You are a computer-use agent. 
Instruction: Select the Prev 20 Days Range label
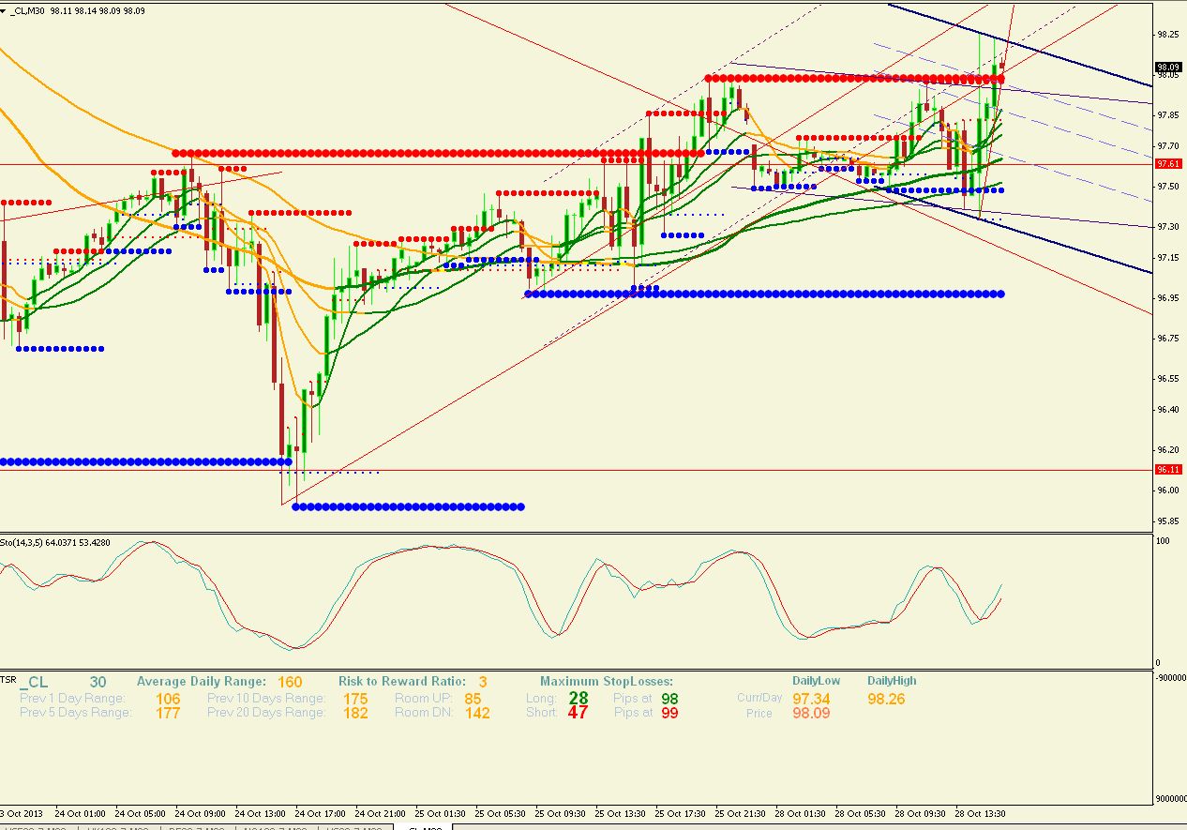pos(266,713)
